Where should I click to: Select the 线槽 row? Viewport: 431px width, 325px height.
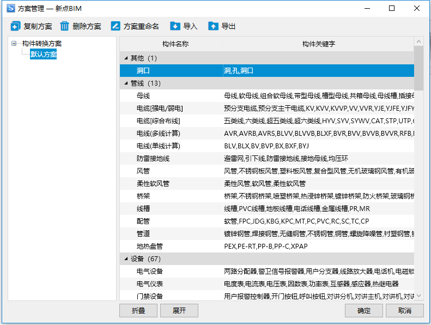[267, 209]
